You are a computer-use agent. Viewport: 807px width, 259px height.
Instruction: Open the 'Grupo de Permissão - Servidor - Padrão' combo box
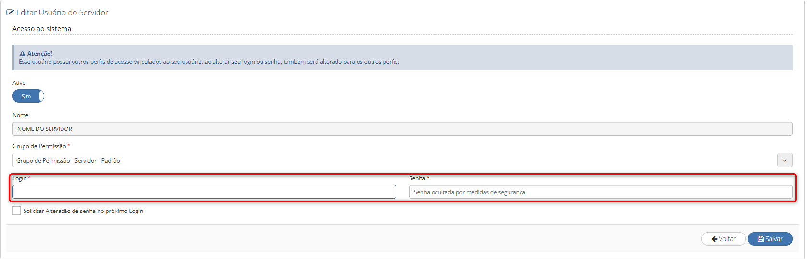click(394, 161)
